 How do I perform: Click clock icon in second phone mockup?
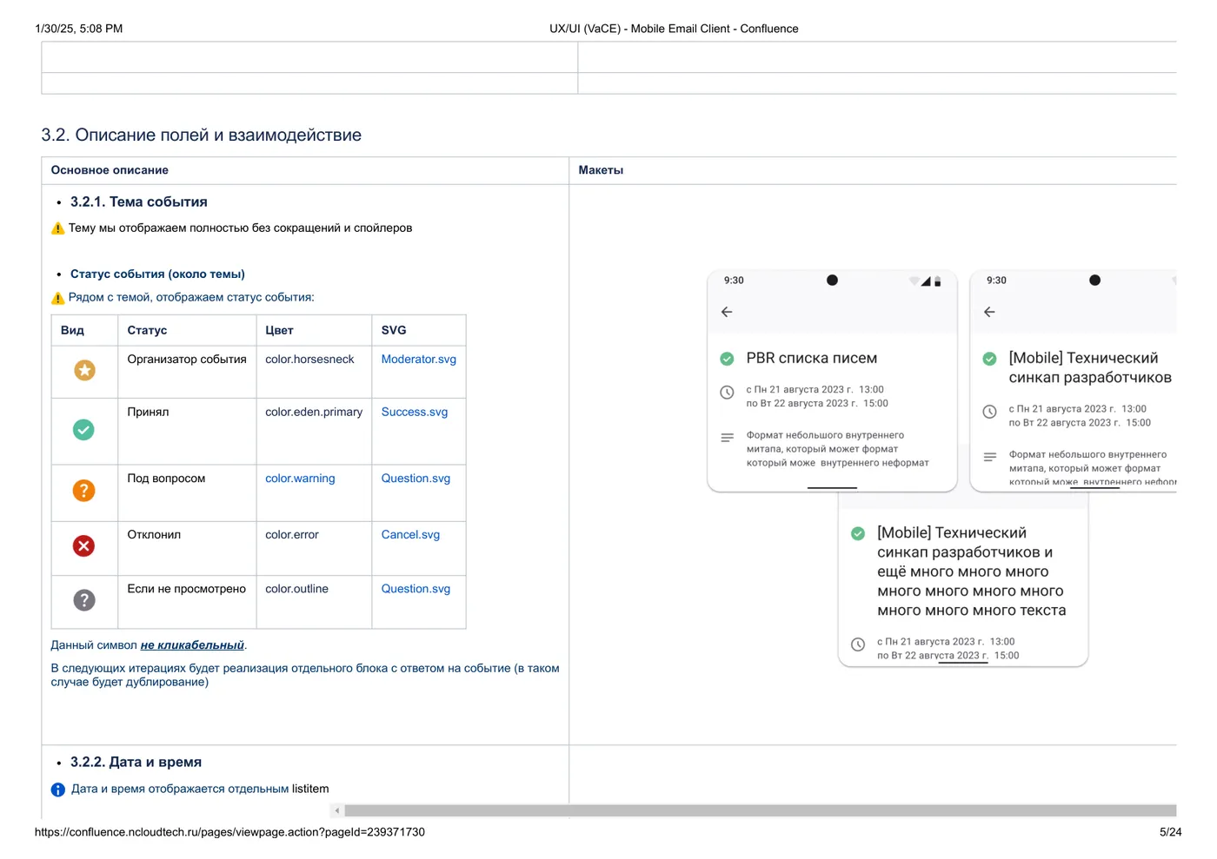point(989,412)
